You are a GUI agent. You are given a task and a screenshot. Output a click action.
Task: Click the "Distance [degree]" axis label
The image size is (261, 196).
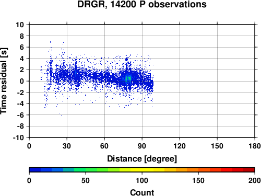tap(142, 159)
